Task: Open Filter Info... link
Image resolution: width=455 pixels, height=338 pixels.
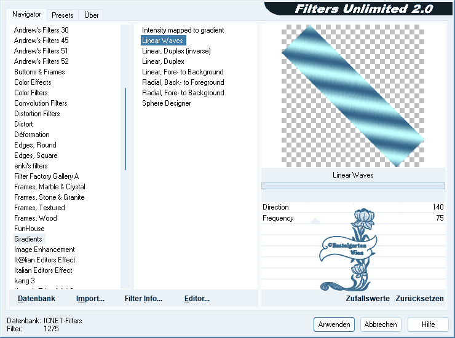Action: tap(143, 298)
